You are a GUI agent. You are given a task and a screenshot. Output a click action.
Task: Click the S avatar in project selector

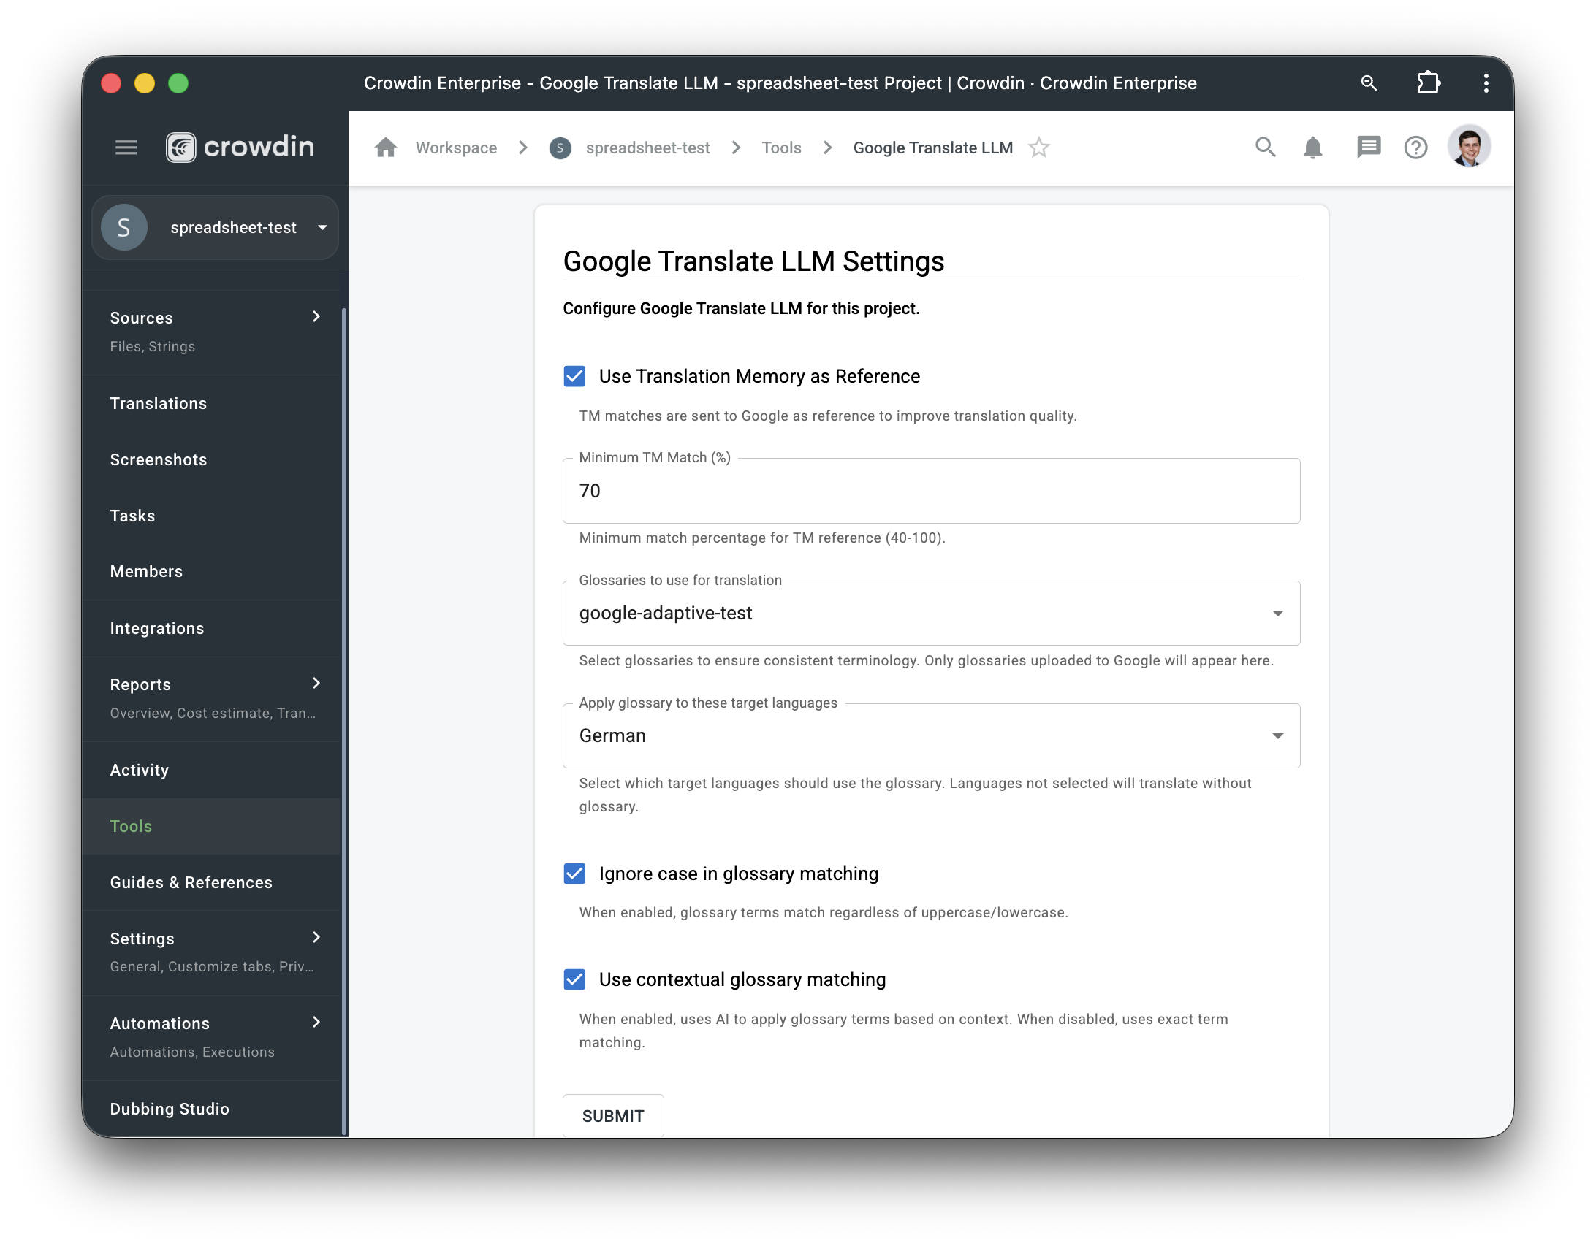click(123, 227)
